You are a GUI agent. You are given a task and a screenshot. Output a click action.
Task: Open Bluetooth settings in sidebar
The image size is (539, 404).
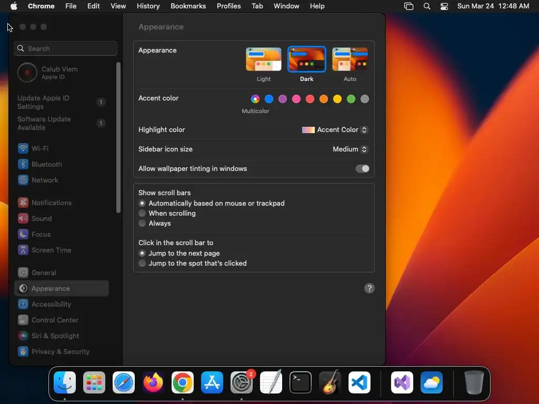pyautogui.click(x=62, y=164)
